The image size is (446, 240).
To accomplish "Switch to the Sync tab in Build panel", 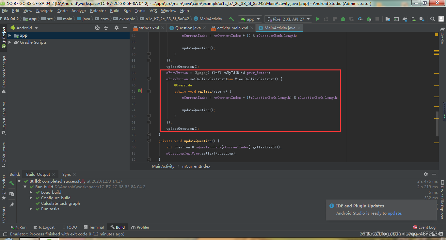I will [x=67, y=174].
